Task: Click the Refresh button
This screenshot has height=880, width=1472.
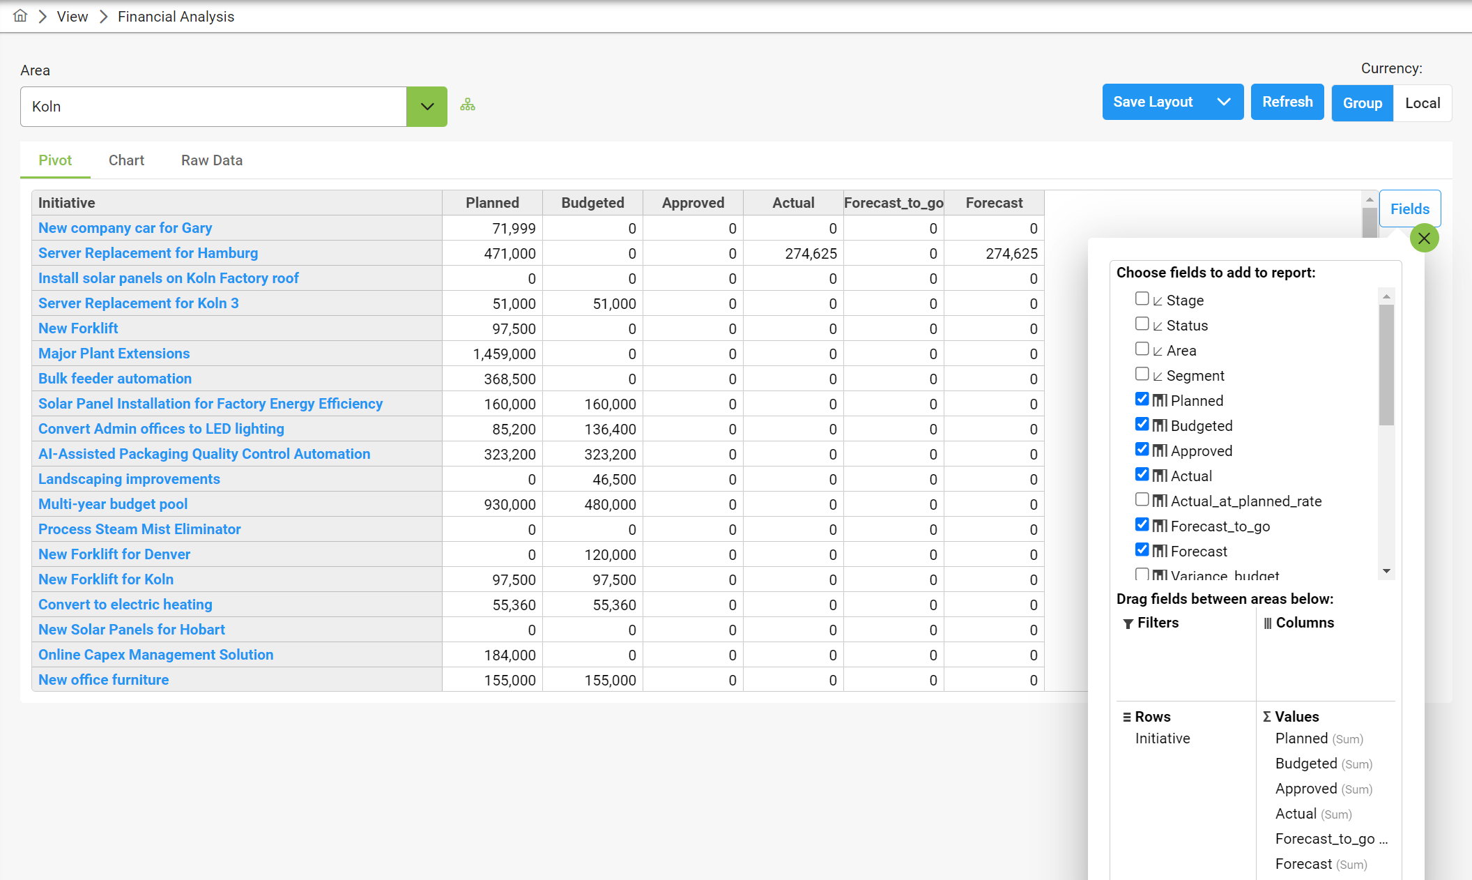Action: point(1287,102)
